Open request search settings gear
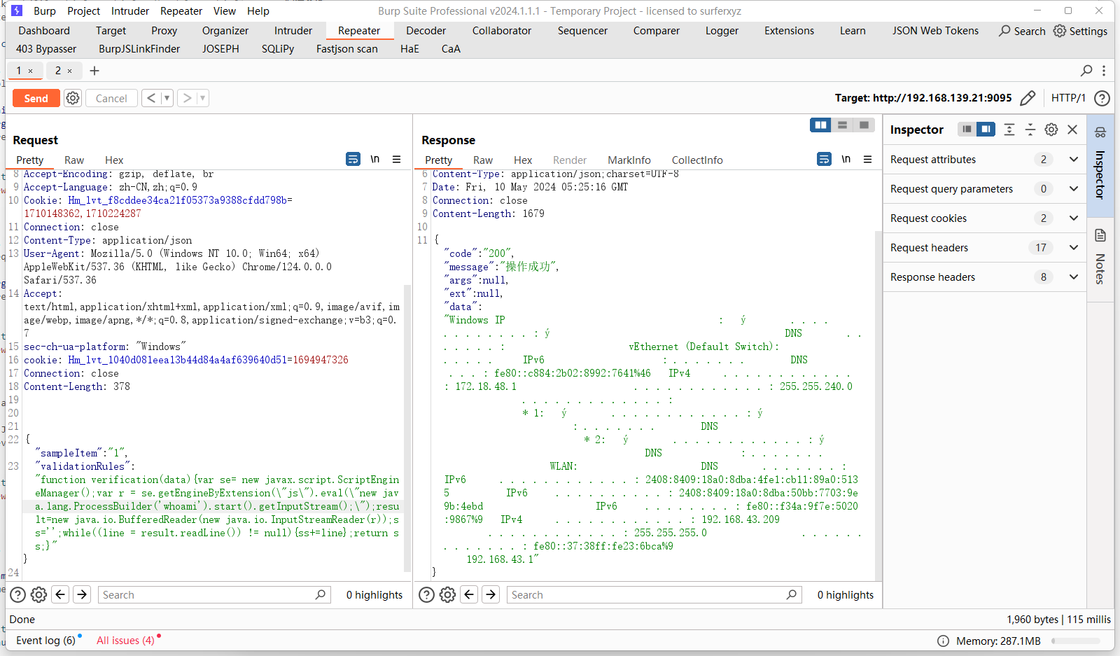The height and width of the screenshot is (656, 1120). point(39,594)
